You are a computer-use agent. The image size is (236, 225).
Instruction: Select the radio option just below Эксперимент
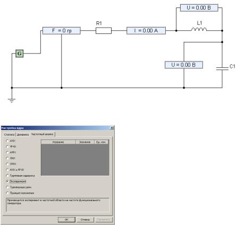tap(7, 187)
